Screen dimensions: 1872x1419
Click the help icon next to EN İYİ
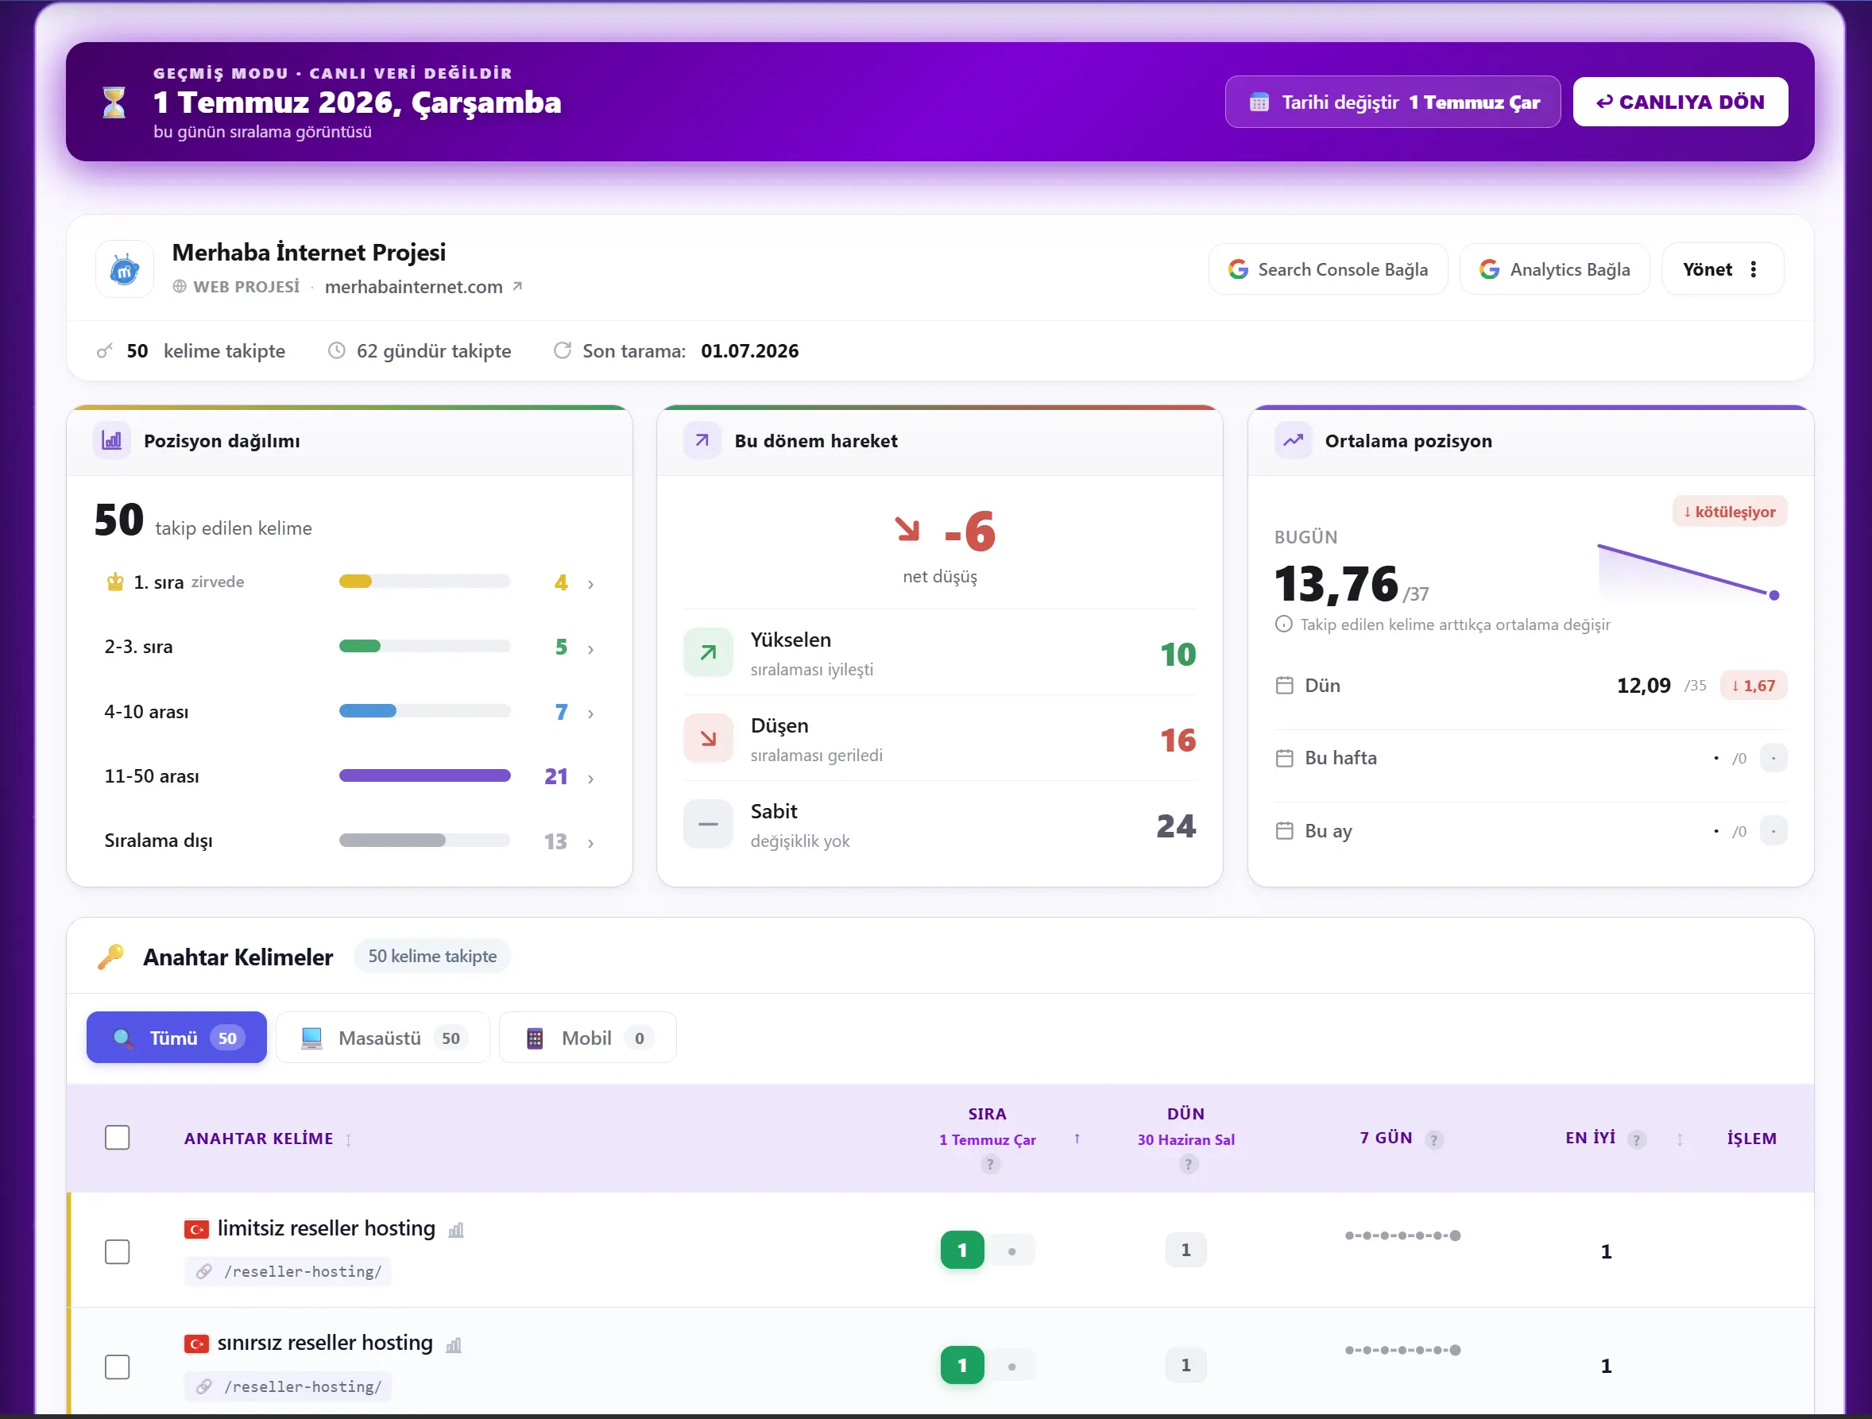[1636, 1139]
